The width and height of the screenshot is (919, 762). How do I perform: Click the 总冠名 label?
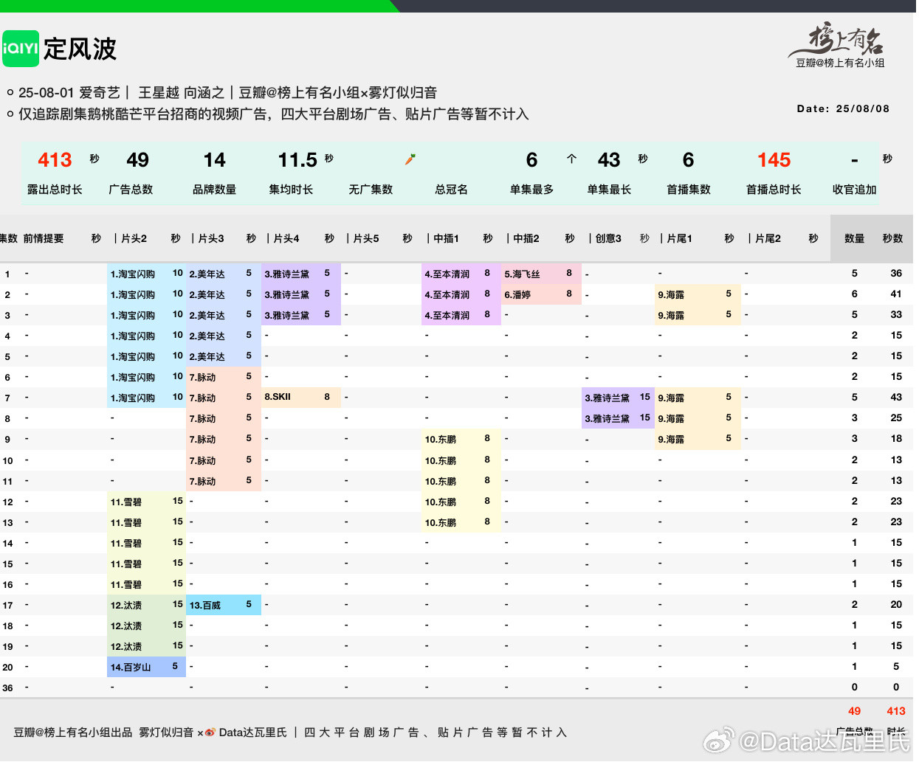pos(451,190)
